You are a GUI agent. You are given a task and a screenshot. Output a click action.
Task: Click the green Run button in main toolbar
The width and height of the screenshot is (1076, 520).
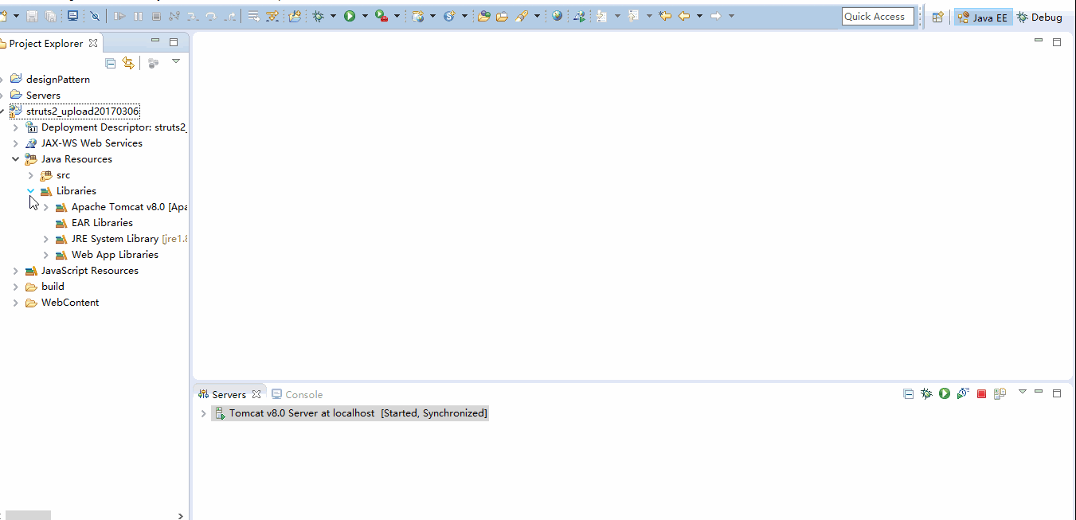click(x=350, y=16)
